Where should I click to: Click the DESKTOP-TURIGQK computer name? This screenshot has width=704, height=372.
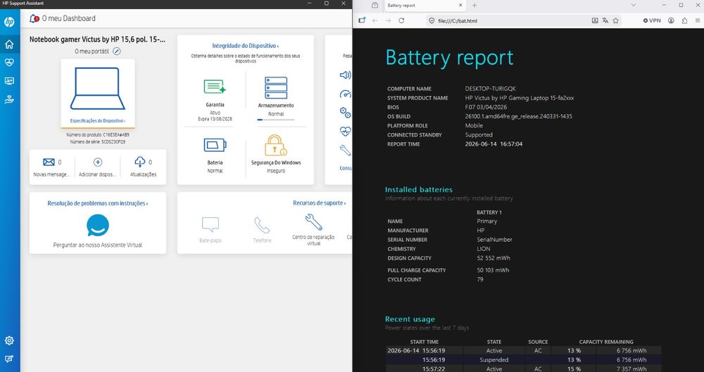[490, 89]
